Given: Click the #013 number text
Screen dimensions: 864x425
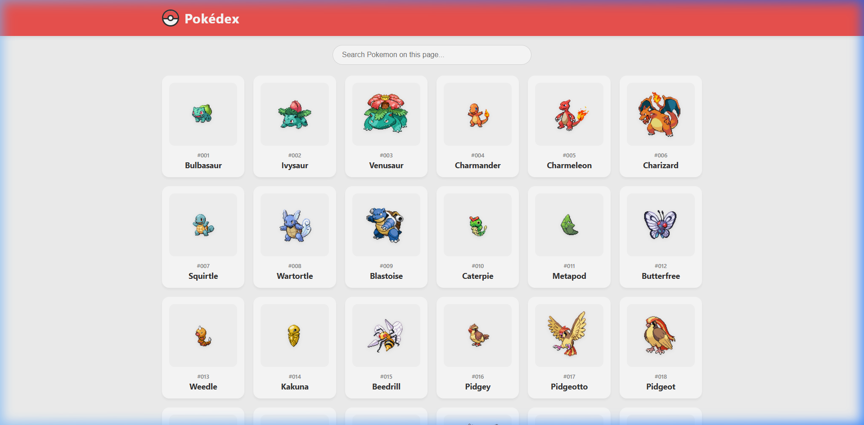Looking at the screenshot, I should tap(203, 377).
